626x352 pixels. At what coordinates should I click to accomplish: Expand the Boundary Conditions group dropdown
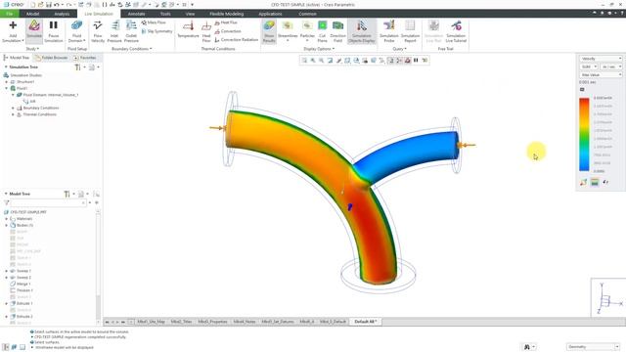tap(132, 49)
